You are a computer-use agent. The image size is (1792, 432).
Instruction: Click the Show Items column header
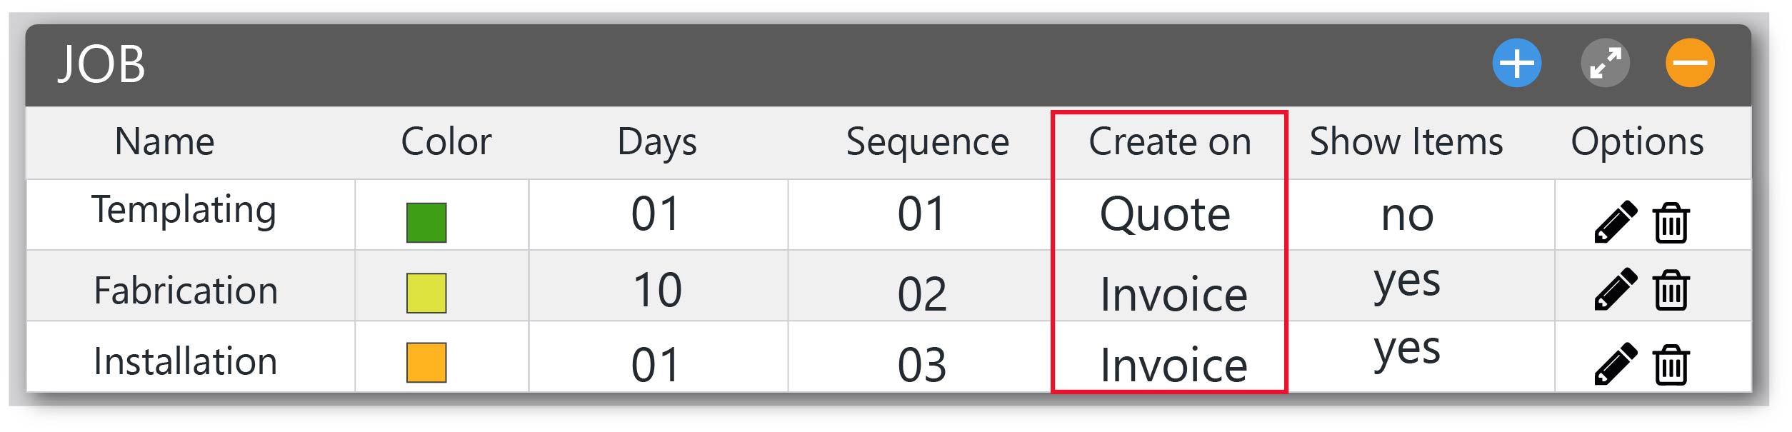point(1406,141)
